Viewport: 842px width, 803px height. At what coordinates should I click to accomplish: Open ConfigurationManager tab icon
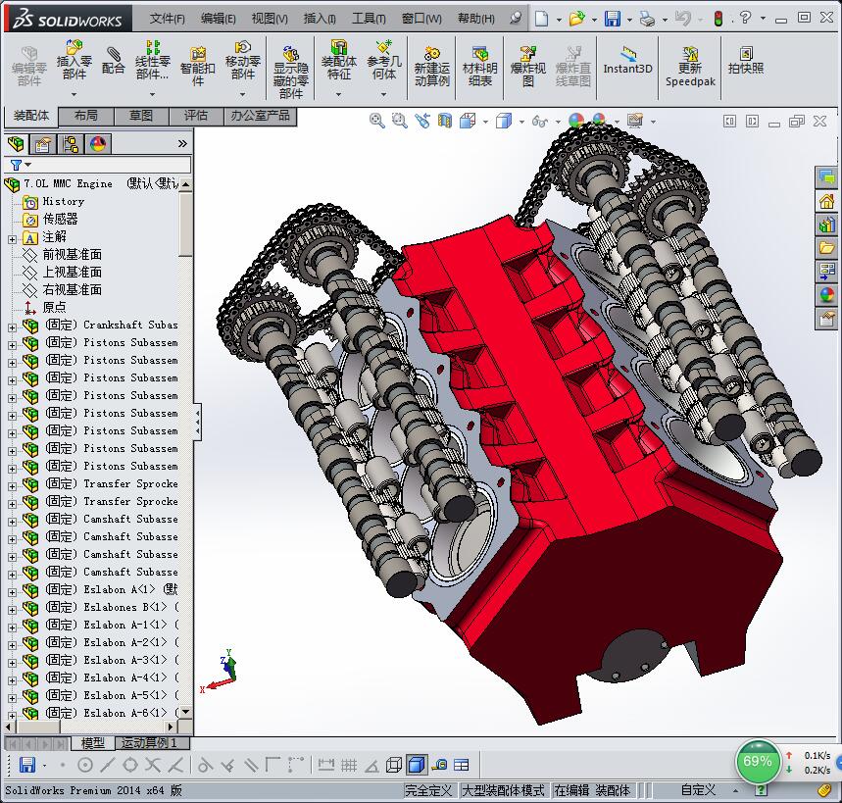71,144
